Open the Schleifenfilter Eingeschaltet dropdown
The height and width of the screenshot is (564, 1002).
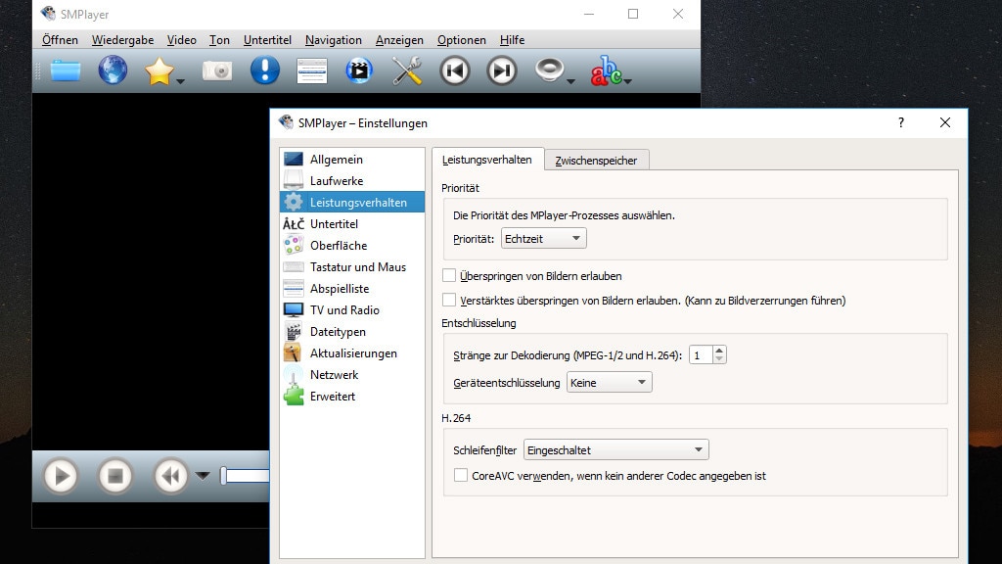(616, 450)
